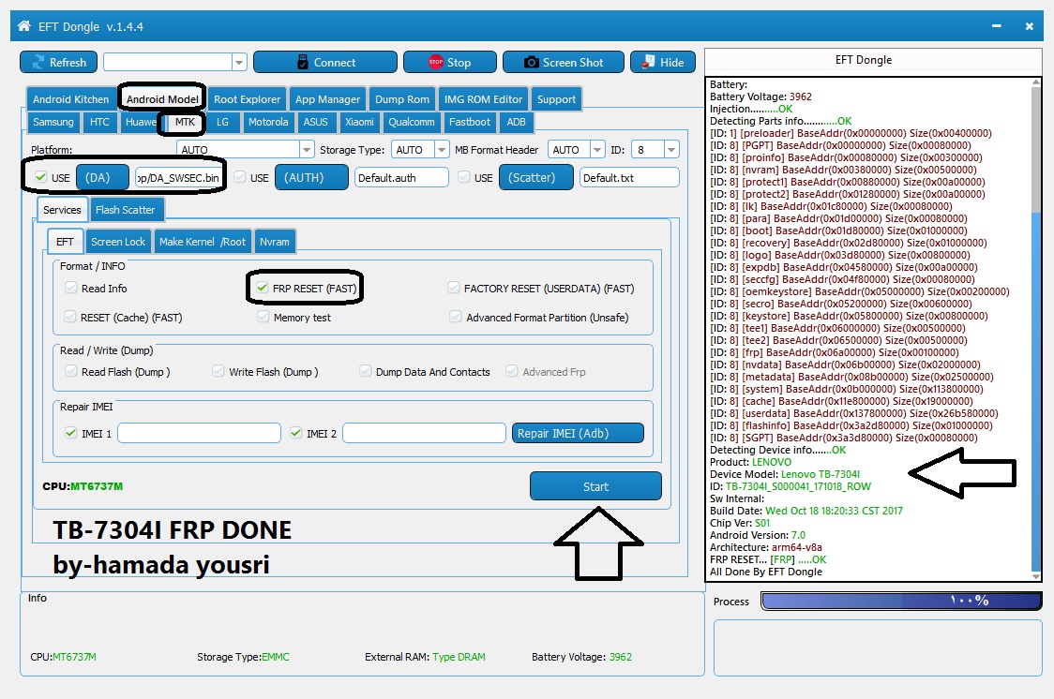Image resolution: width=1054 pixels, height=699 pixels.
Task: Open the Services tab
Action: pos(62,210)
